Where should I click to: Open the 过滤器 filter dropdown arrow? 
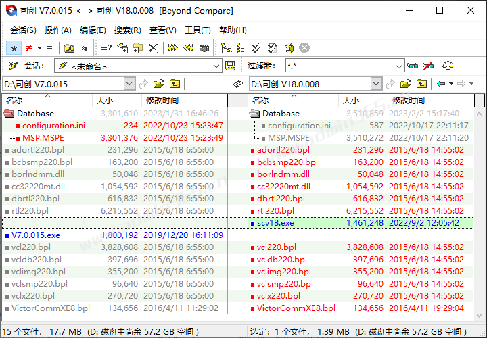(399, 66)
